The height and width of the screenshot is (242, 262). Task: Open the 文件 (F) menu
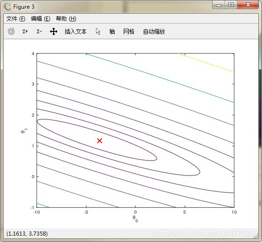(x=16, y=19)
